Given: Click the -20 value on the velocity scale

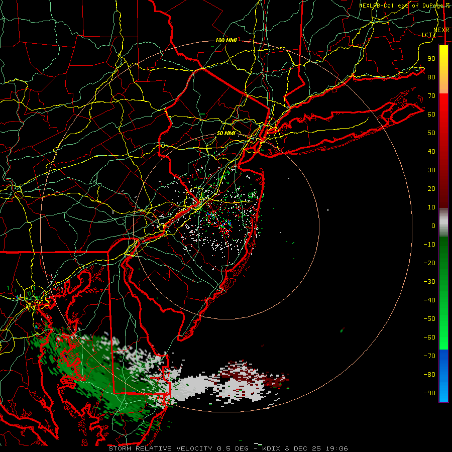Looking at the screenshot, I should coord(429,263).
